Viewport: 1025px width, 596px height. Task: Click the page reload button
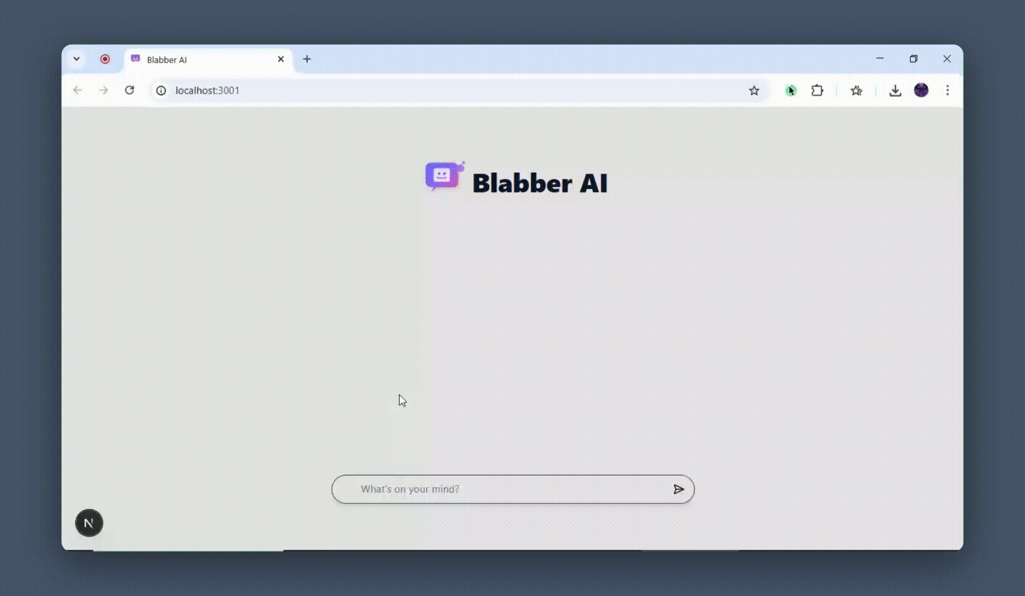[130, 91]
